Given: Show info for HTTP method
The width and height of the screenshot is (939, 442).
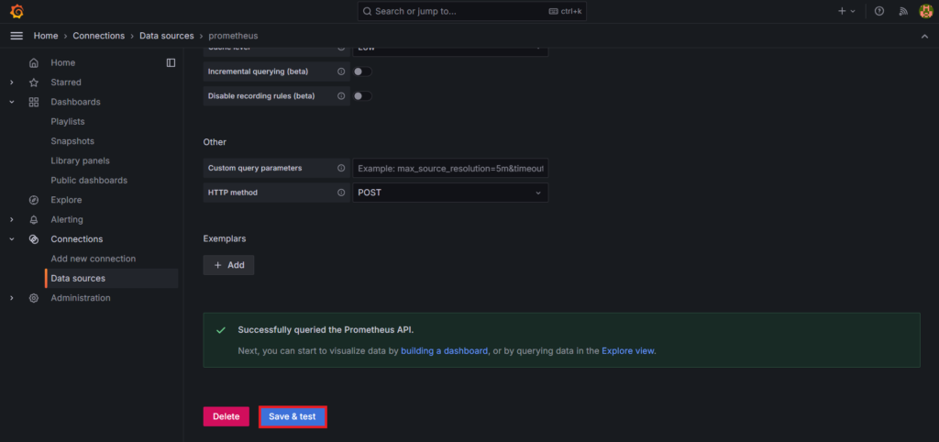Looking at the screenshot, I should tap(341, 193).
